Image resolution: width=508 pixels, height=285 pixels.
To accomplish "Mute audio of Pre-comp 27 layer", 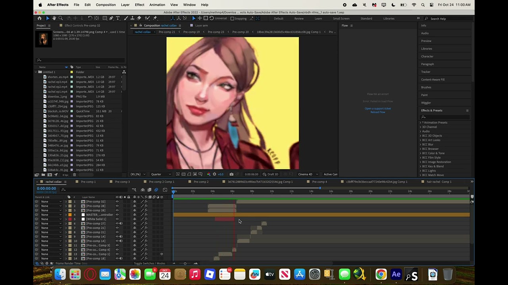I will (121, 223).
